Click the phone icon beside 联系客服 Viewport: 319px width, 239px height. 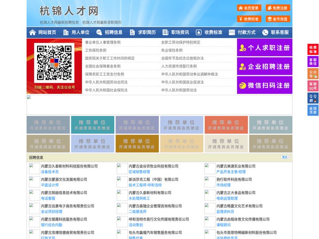pos(265,32)
